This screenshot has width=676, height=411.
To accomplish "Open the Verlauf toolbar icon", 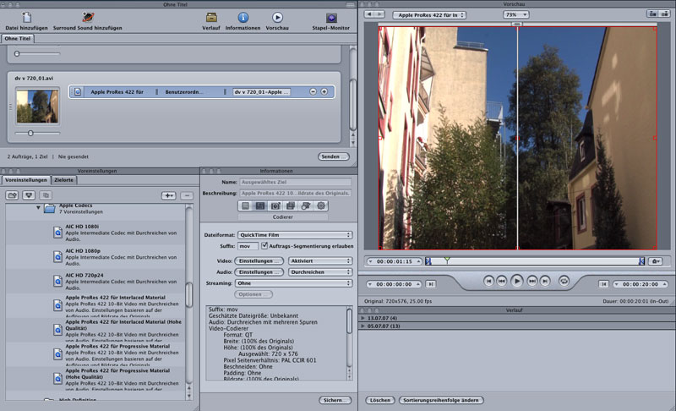I will (211, 17).
